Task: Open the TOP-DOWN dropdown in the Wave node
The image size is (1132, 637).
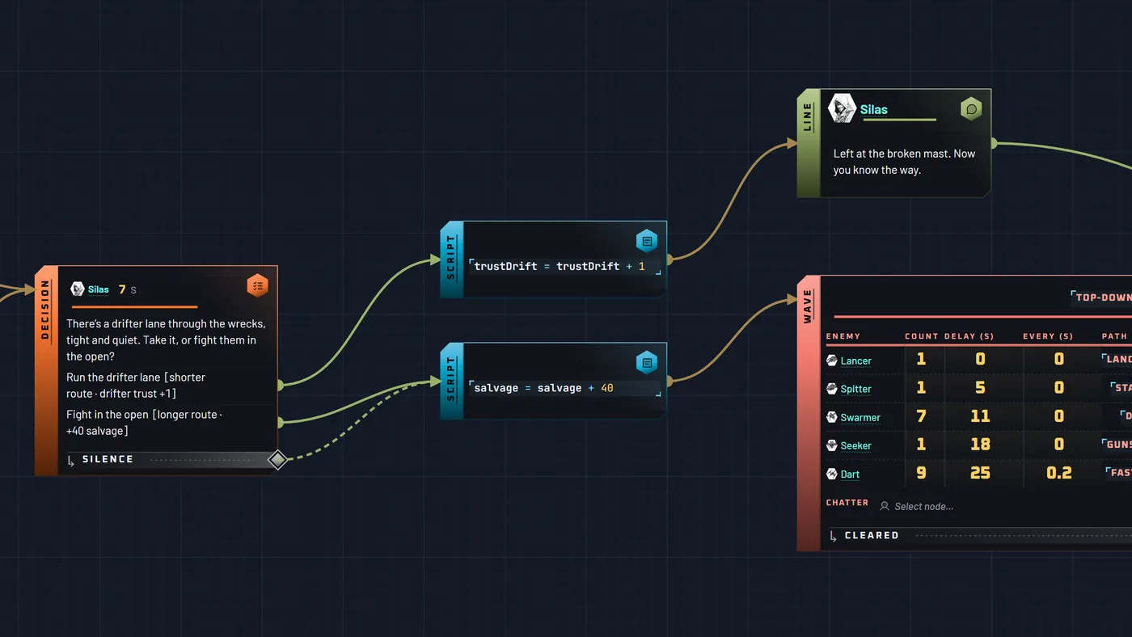Action: [1101, 297]
